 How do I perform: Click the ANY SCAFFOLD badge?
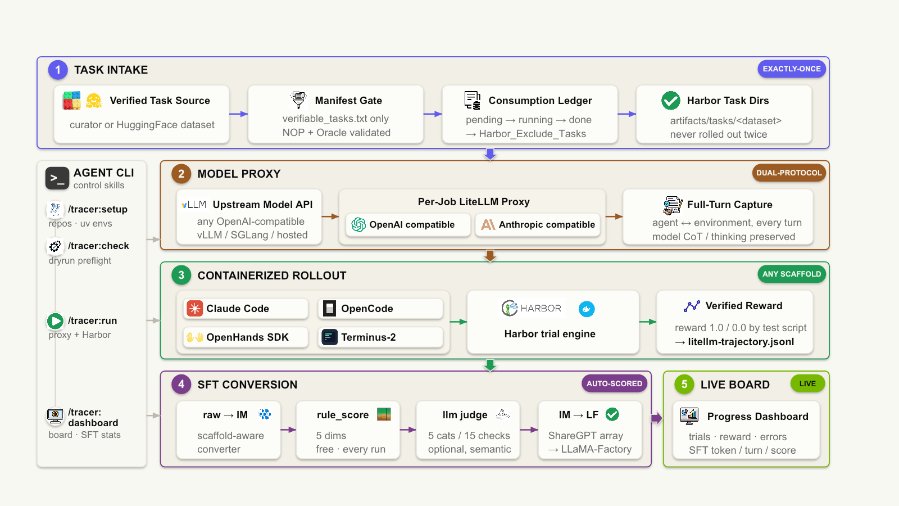(792, 274)
